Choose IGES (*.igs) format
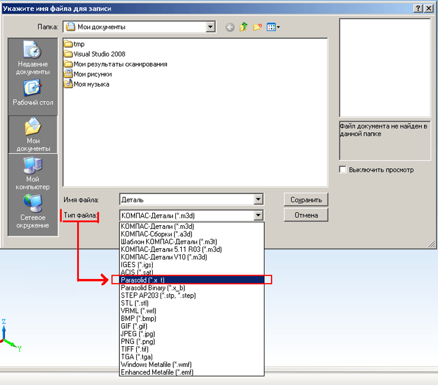438x385 pixels. click(x=192, y=265)
